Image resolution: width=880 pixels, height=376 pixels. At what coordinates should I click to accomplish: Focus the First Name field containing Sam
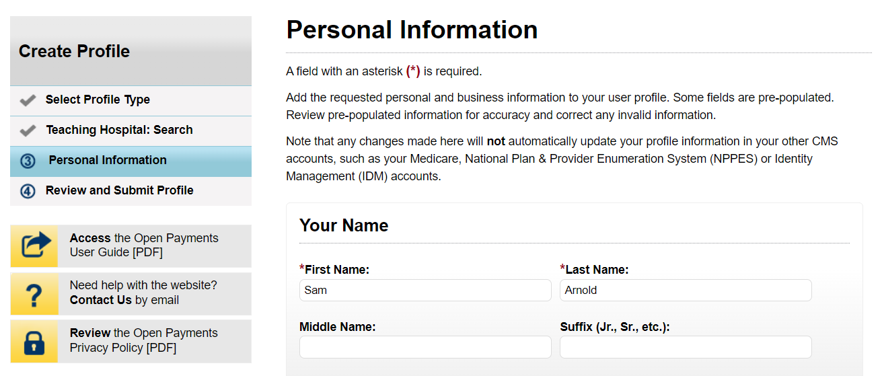(425, 291)
